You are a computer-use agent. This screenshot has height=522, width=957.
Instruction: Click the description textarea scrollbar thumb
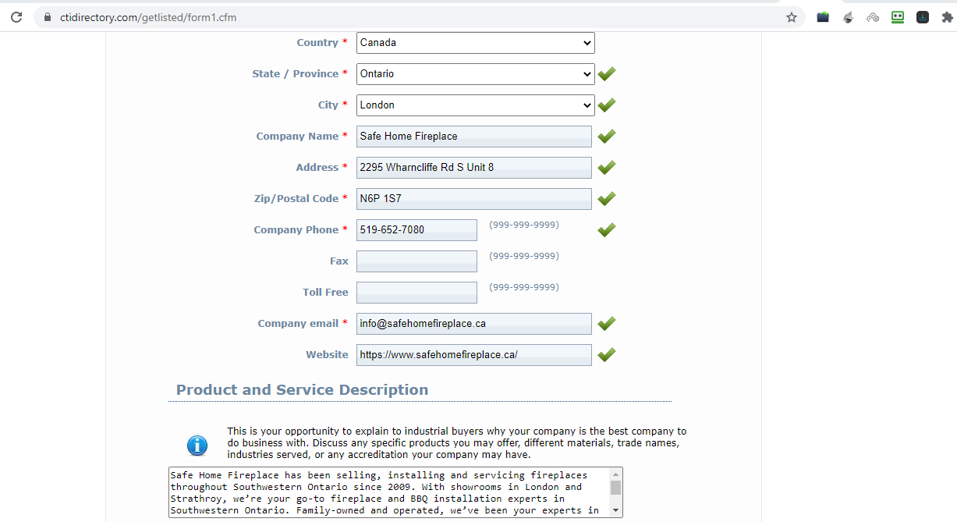point(616,488)
